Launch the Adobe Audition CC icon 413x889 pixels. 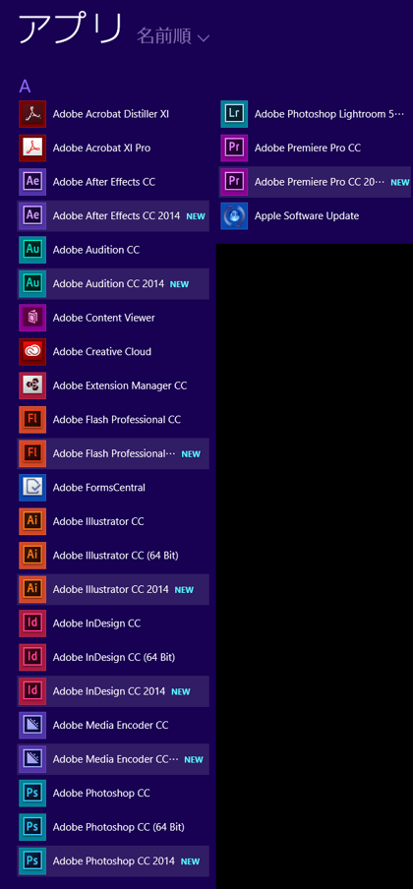[x=32, y=250]
